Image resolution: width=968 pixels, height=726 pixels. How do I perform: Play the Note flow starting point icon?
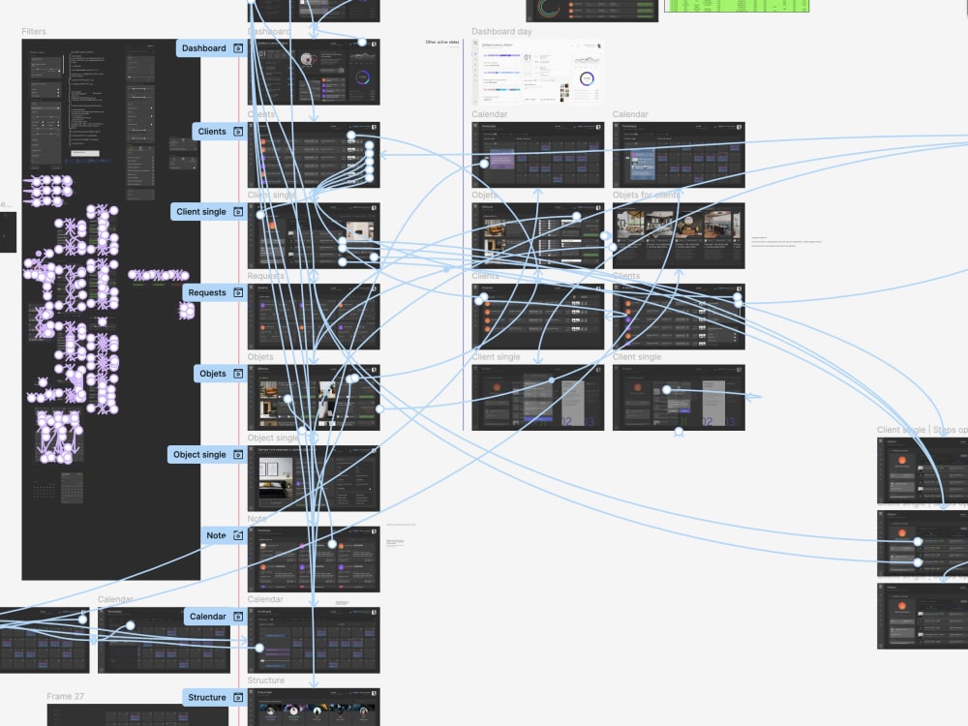point(238,535)
